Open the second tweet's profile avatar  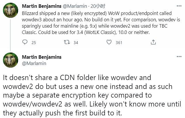coord(11,60)
